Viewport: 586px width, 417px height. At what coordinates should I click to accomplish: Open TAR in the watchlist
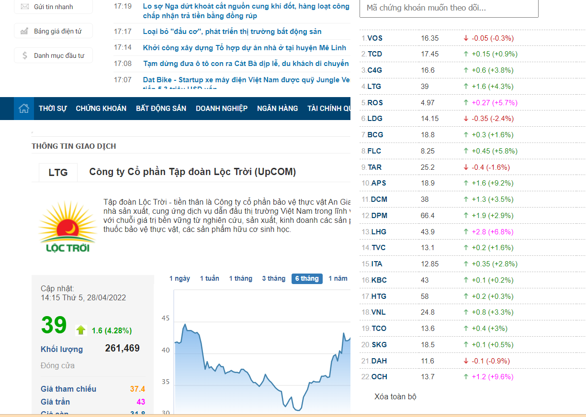(375, 167)
